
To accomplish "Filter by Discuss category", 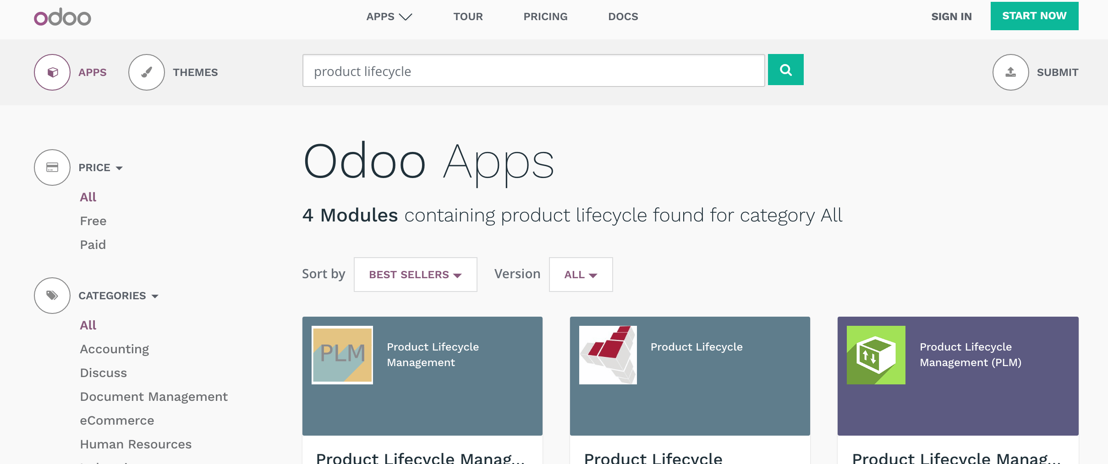I will [104, 373].
